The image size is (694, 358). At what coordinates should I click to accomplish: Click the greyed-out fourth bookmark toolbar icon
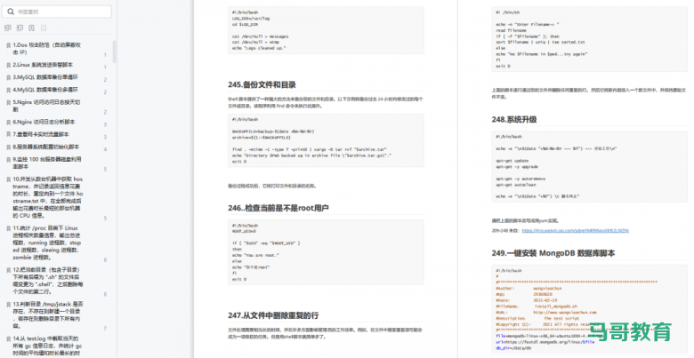[43, 28]
